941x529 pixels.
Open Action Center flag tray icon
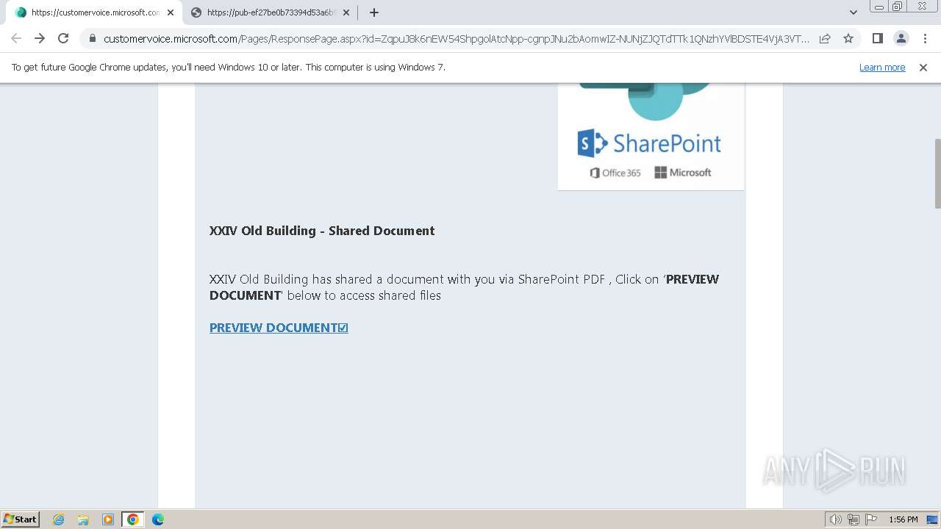[871, 519]
